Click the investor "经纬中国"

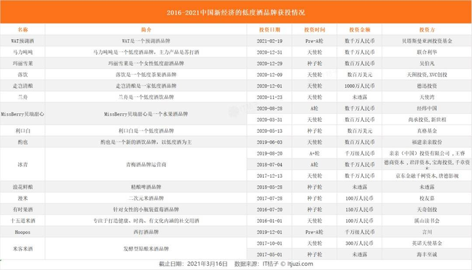point(427,108)
